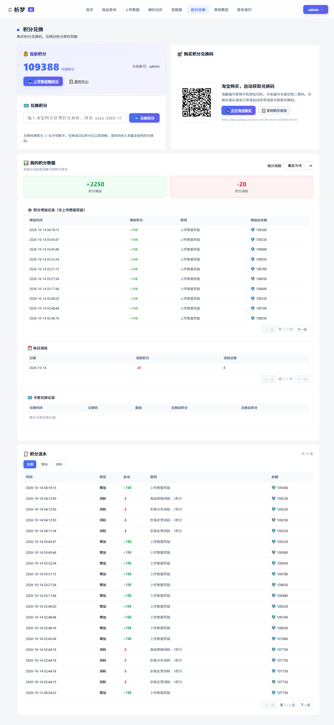
Task: Go to next page of 积分增加记录
Action: click(302, 329)
